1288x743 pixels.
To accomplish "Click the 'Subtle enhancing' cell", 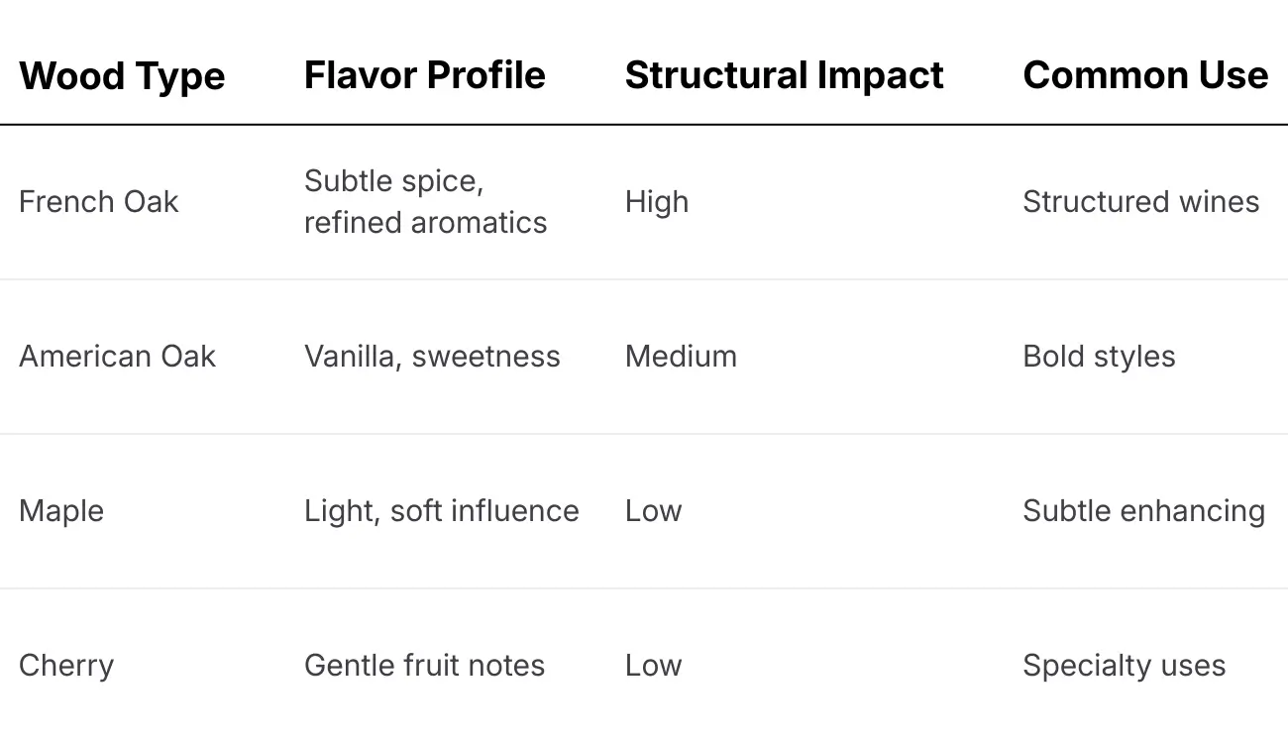I will [1143, 511].
